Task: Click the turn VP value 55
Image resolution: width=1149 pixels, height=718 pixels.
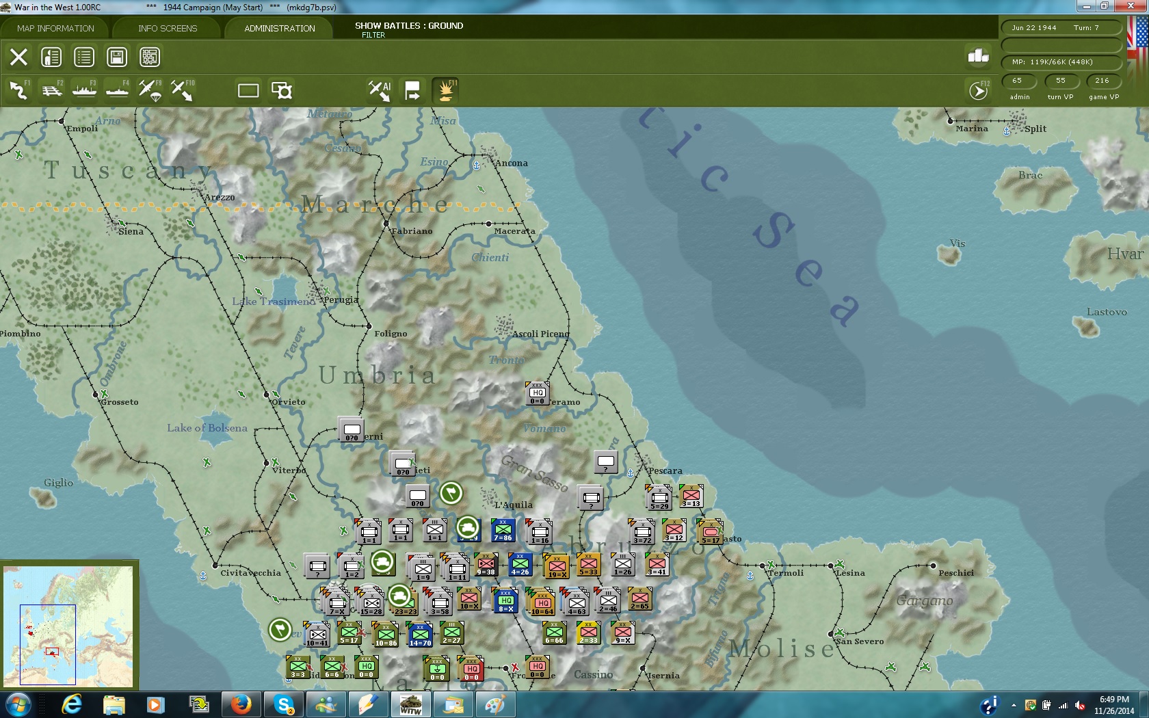Action: (1061, 81)
